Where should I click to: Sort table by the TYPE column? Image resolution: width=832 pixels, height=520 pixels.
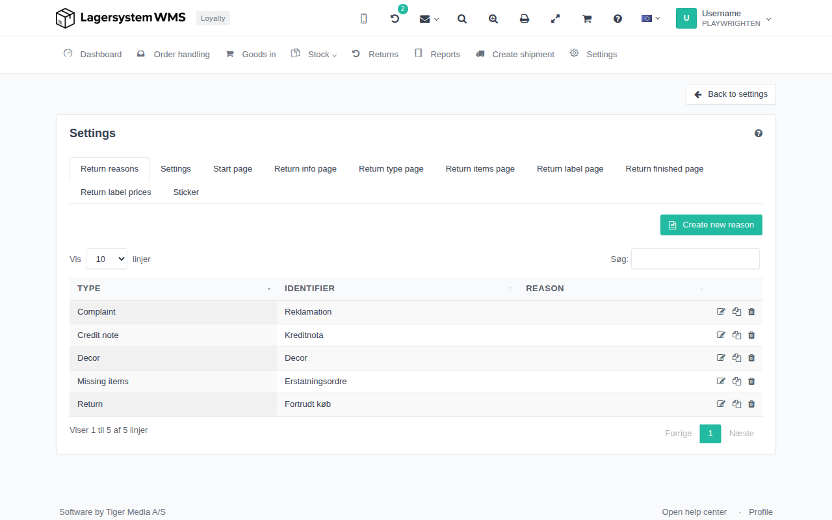[173, 289]
